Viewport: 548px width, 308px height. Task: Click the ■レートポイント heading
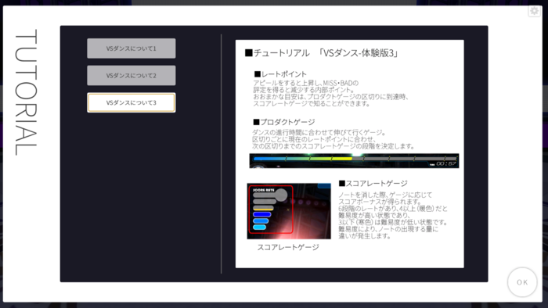pyautogui.click(x=280, y=74)
